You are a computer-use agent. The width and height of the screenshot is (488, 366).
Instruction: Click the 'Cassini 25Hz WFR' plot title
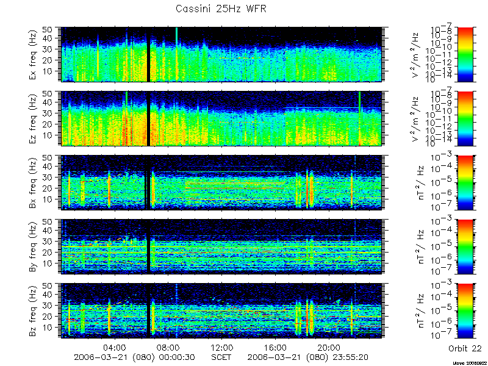[221, 9]
